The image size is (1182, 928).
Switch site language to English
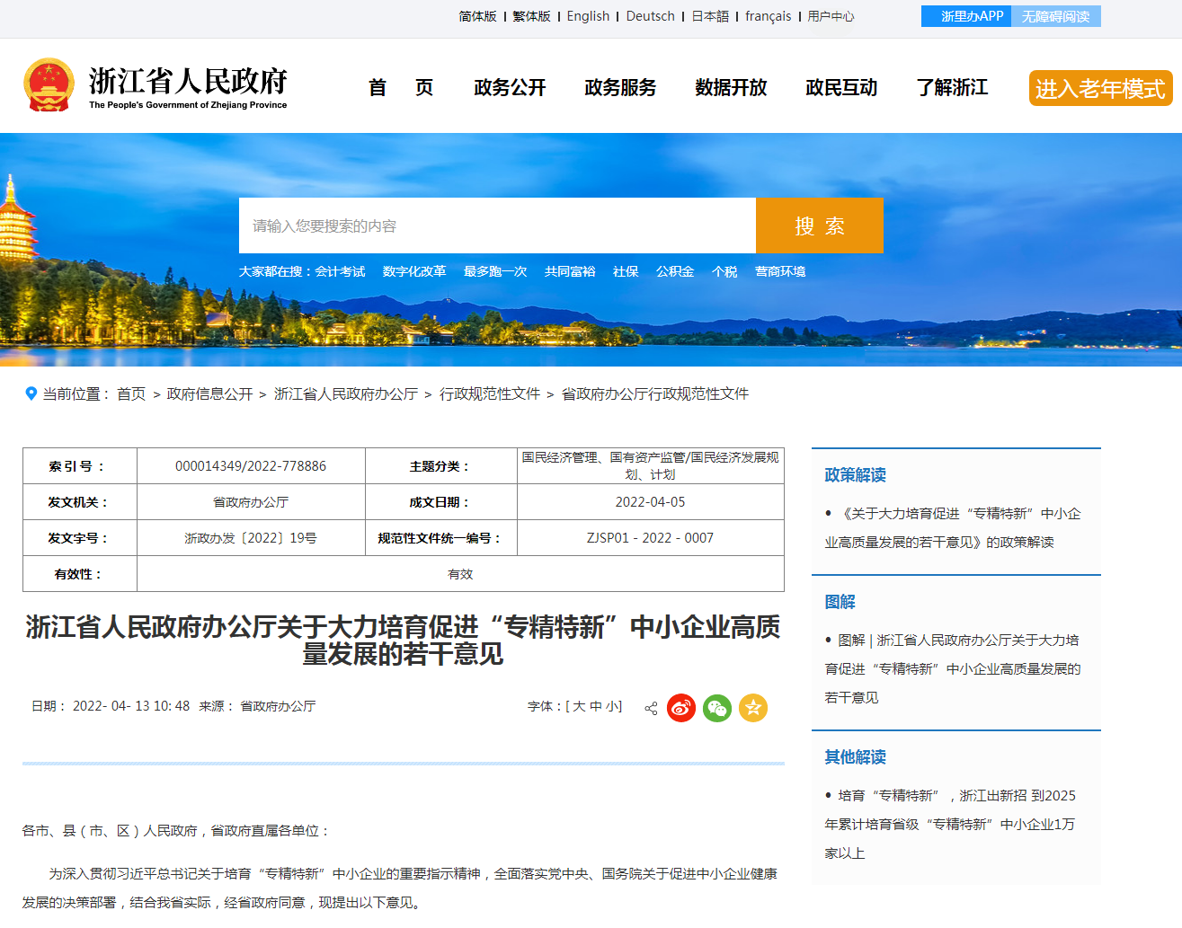tap(588, 16)
